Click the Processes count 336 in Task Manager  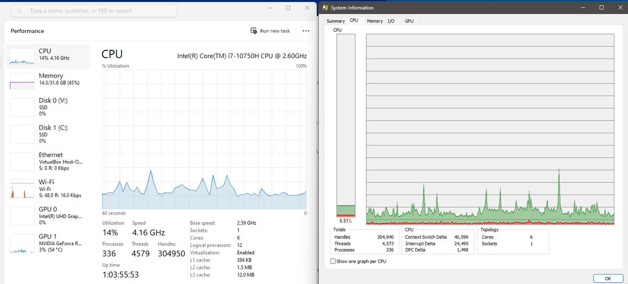click(110, 254)
